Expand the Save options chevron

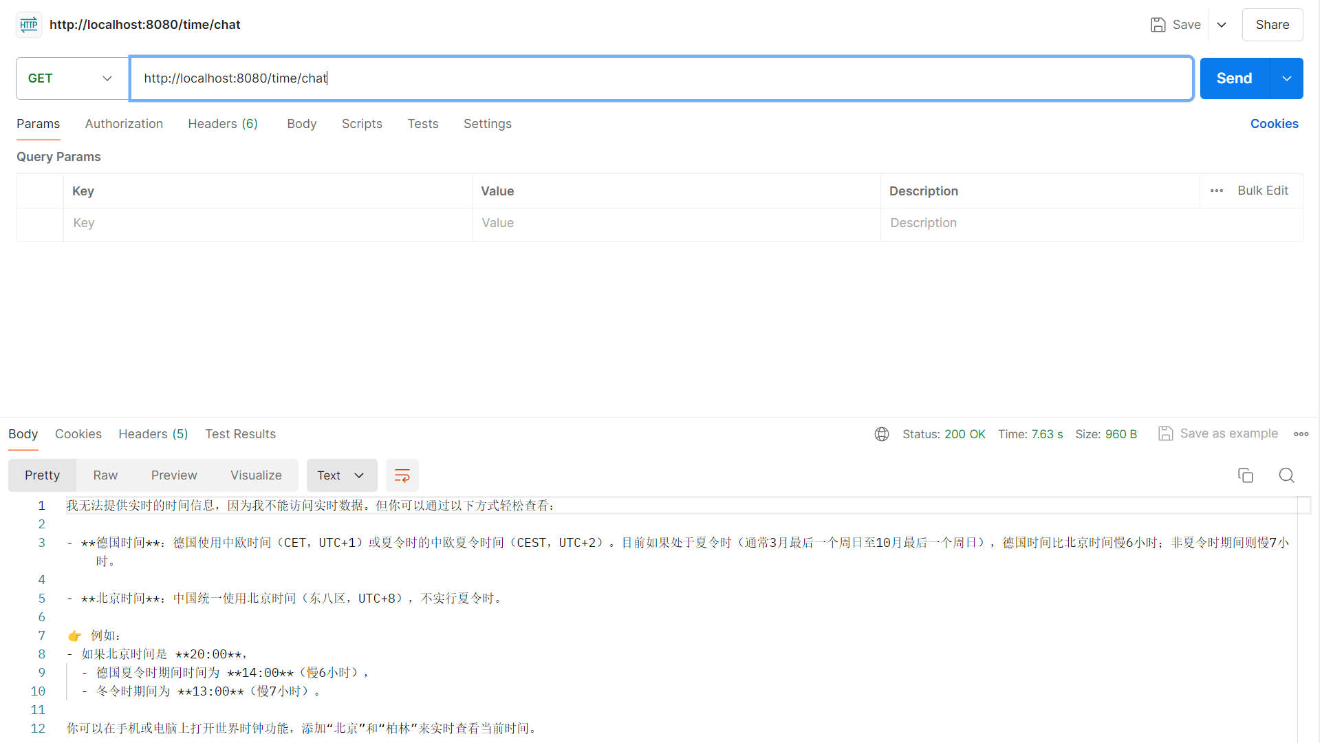(1222, 25)
